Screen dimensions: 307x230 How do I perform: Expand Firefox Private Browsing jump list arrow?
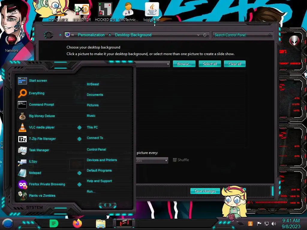pyautogui.click(x=79, y=184)
